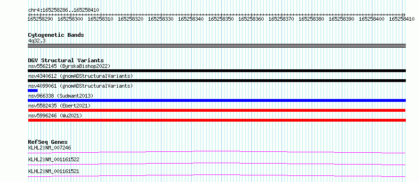Image resolution: width=419 pixels, height=182 pixels.
Task: Select the gray 4q32.3 cytoband bar
Action: tap(217, 46)
